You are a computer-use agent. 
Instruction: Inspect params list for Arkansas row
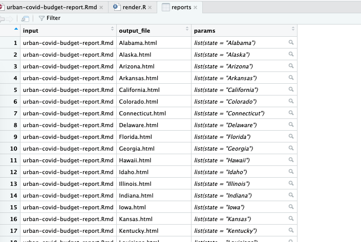[291, 78]
